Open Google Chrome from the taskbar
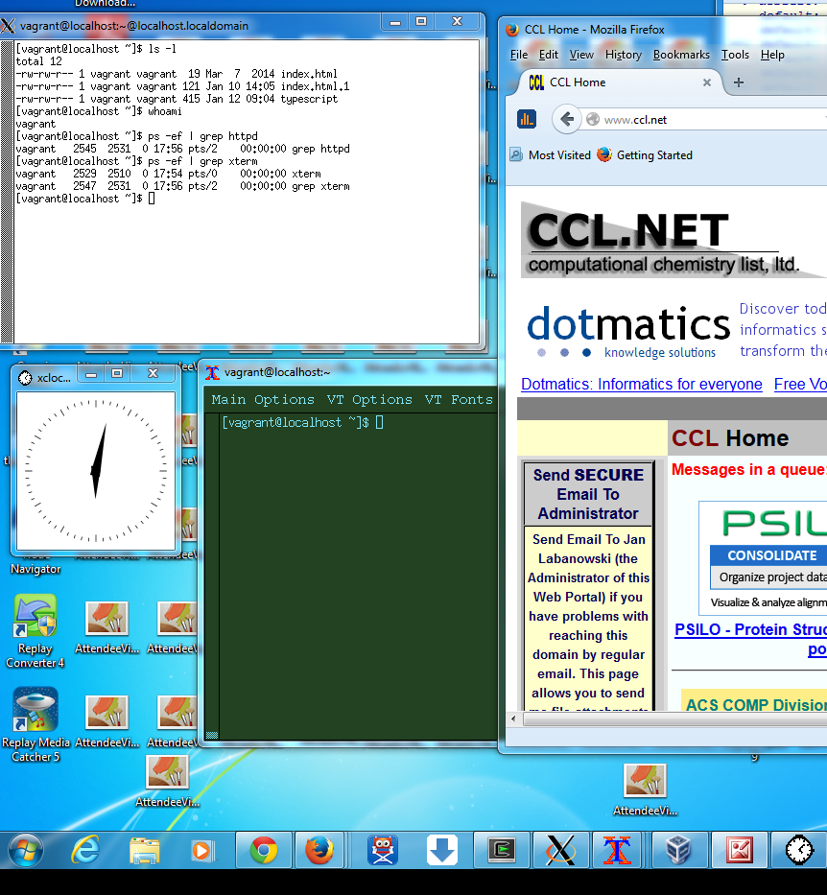The width and height of the screenshot is (827, 895). pos(264,850)
